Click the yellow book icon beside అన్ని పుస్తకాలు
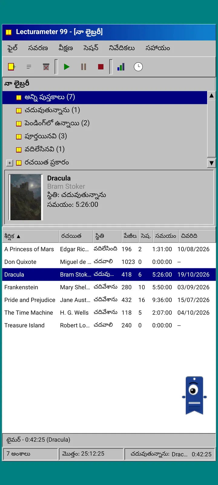Viewport: 218px width, 485px height. (19, 98)
